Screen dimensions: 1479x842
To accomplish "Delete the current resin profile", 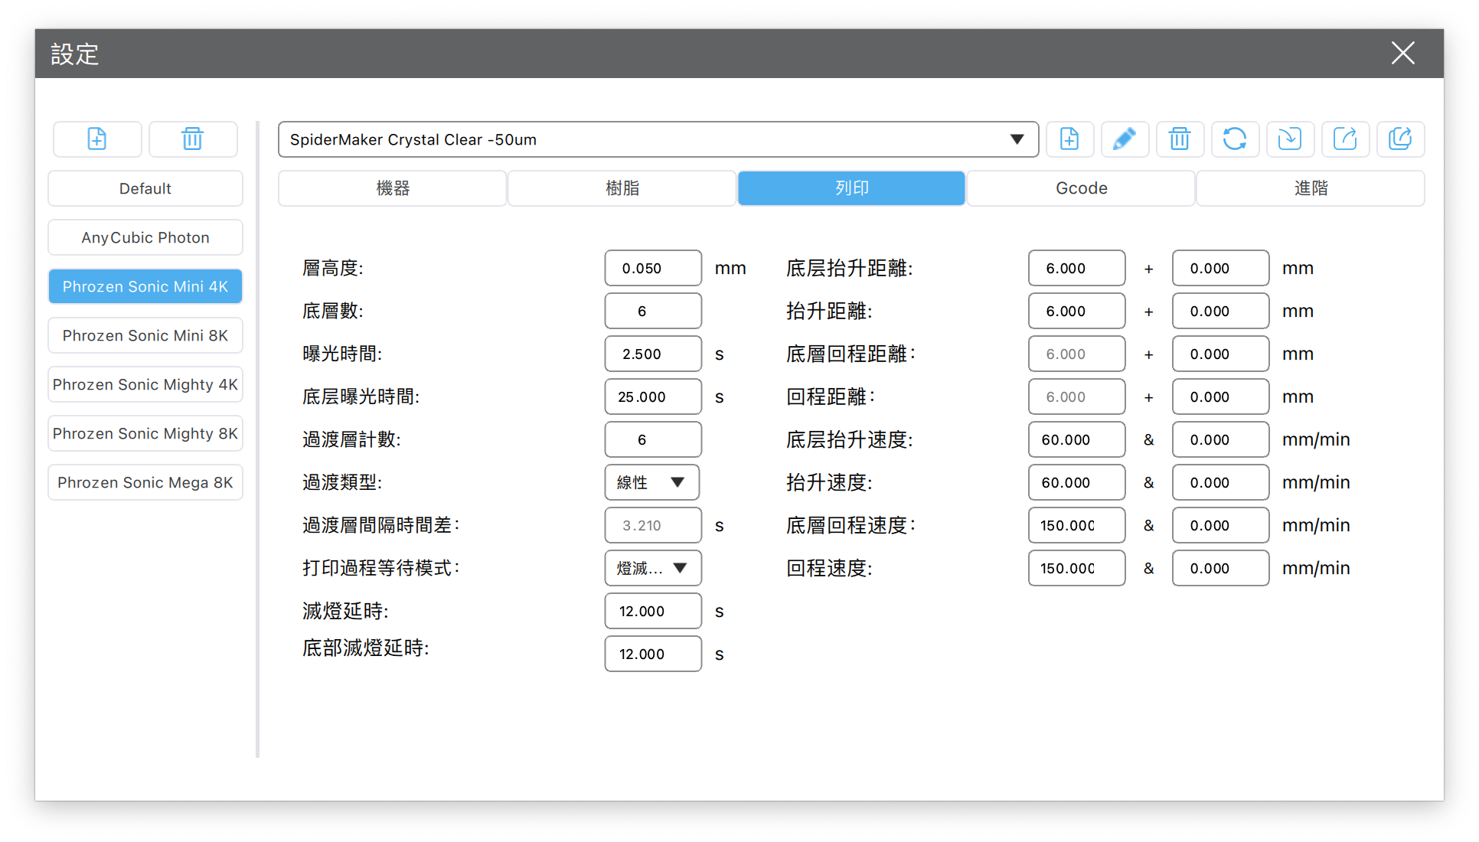I will tap(1180, 139).
